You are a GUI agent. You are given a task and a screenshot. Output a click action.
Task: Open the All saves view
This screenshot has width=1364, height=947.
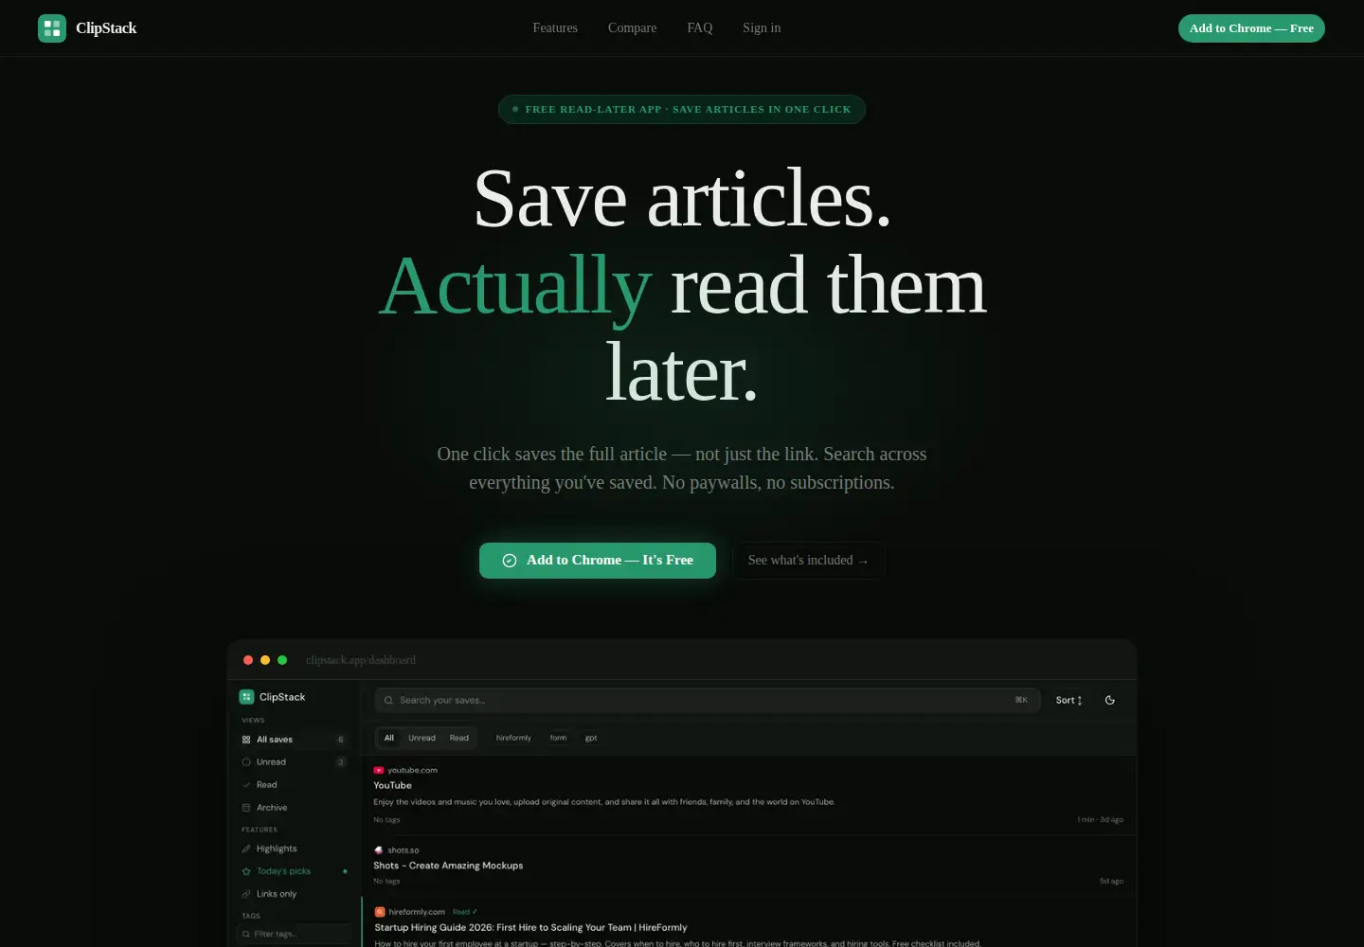tap(294, 740)
